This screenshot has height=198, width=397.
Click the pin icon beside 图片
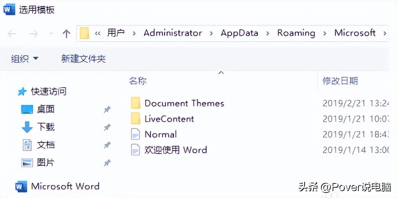pos(107,163)
